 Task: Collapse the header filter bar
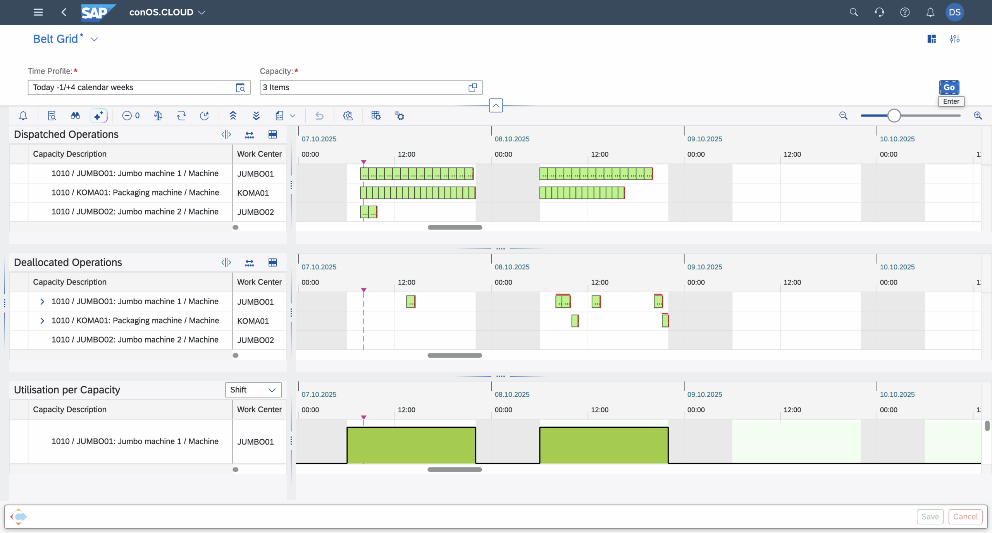pos(496,105)
